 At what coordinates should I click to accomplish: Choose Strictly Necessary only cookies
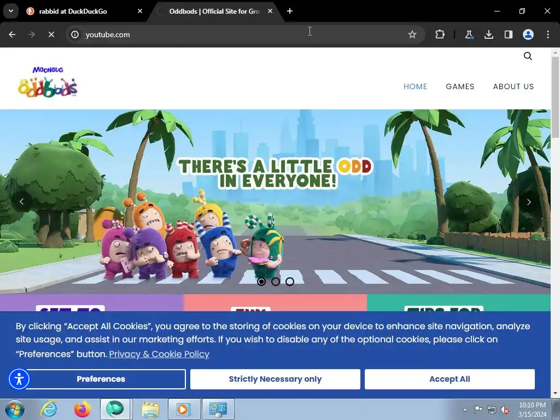pyautogui.click(x=275, y=379)
